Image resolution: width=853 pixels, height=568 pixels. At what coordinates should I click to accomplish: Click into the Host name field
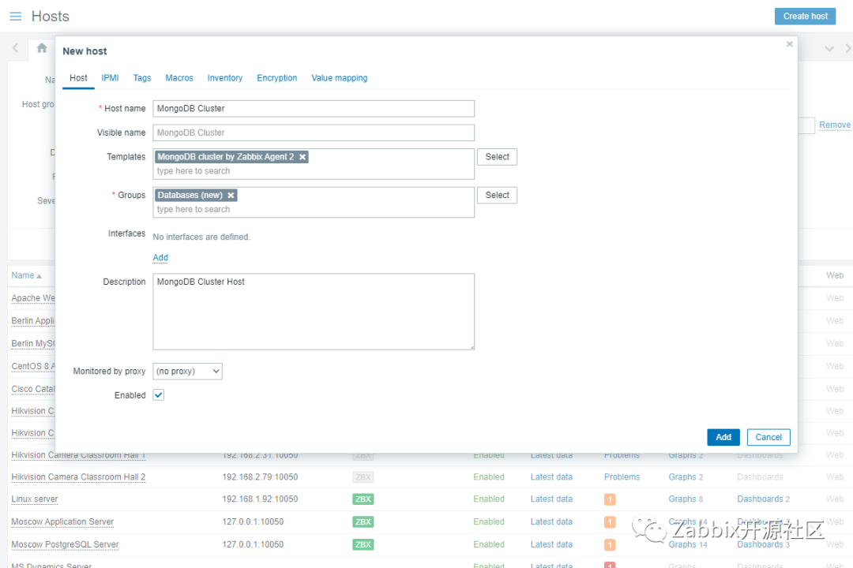tap(314, 109)
